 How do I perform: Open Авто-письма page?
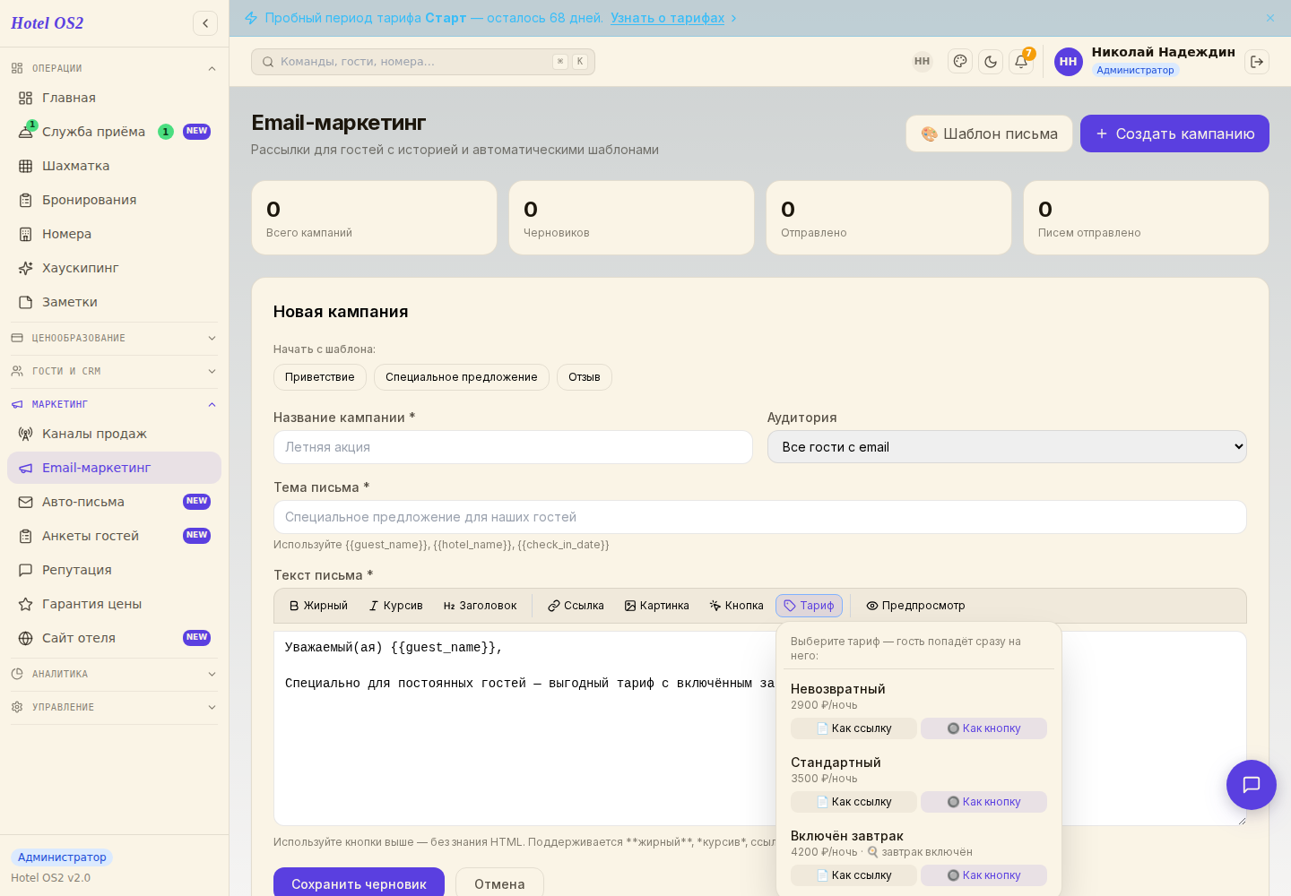point(114,502)
